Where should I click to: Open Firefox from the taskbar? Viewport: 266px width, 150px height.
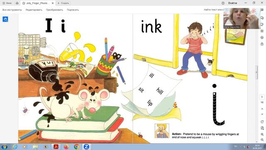pyautogui.click(x=66, y=147)
